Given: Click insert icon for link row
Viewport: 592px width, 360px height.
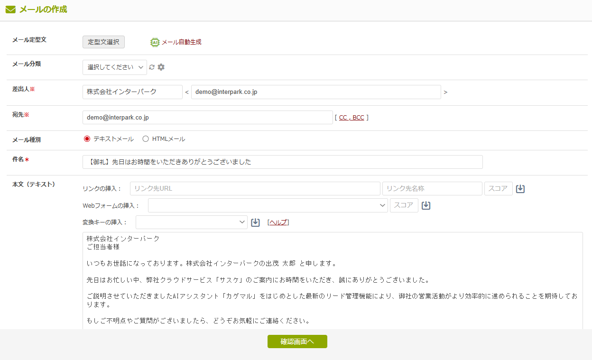Looking at the screenshot, I should coord(520,189).
